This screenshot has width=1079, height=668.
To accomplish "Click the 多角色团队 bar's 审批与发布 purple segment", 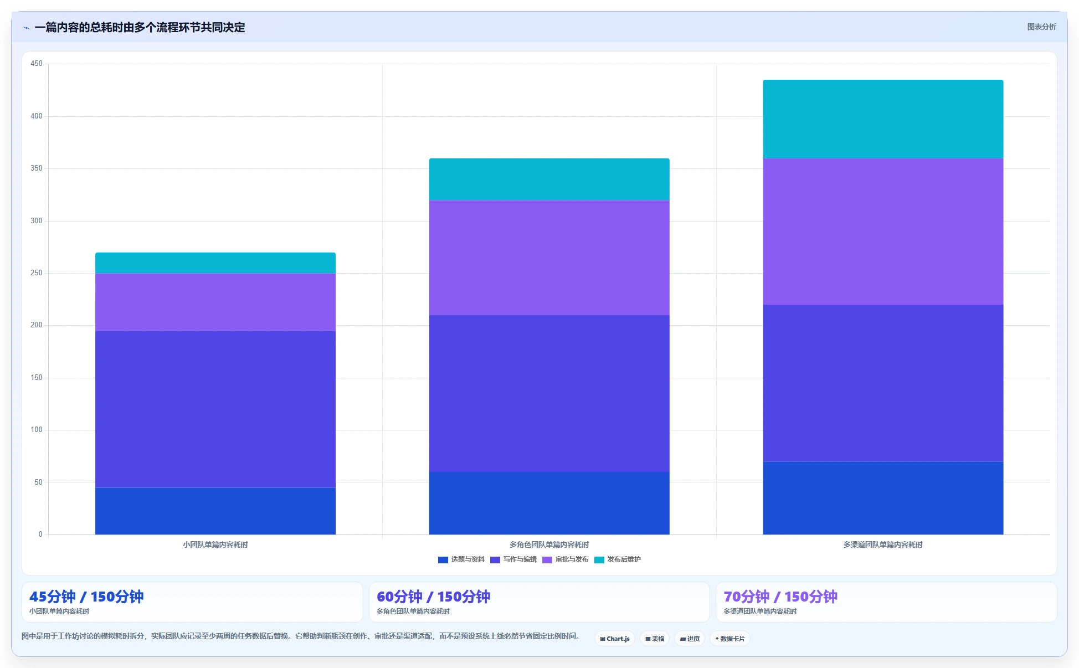I will pyautogui.click(x=549, y=258).
